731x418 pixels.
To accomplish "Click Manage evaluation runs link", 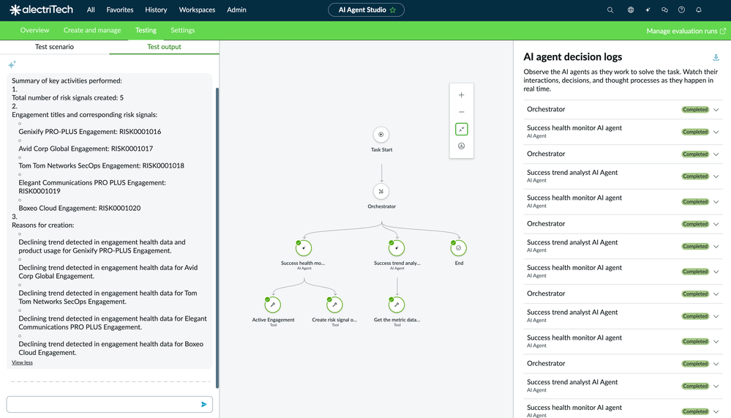I will [x=681, y=31].
